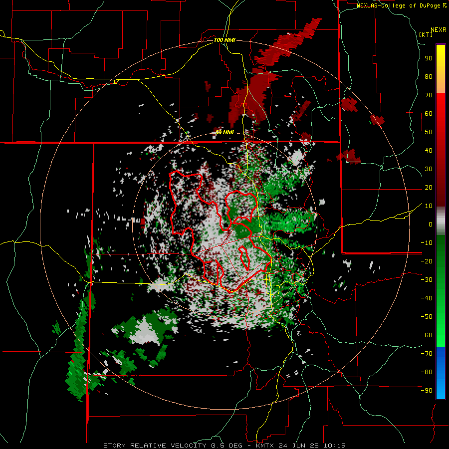Click the -90 scale label
The height and width of the screenshot is (449, 449).
click(x=427, y=391)
